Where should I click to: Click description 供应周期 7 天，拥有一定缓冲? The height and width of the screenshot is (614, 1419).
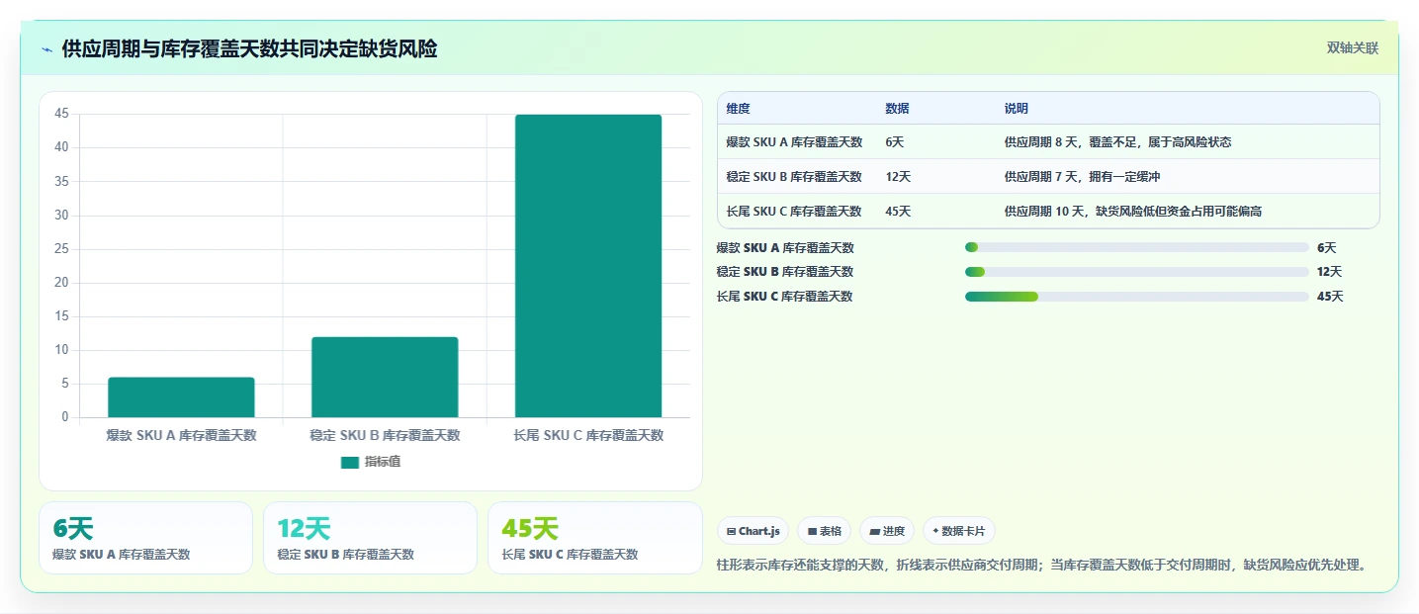(1082, 177)
